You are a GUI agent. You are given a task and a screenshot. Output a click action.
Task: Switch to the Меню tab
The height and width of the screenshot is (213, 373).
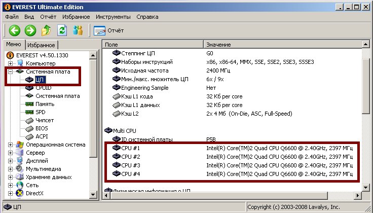tap(14, 44)
